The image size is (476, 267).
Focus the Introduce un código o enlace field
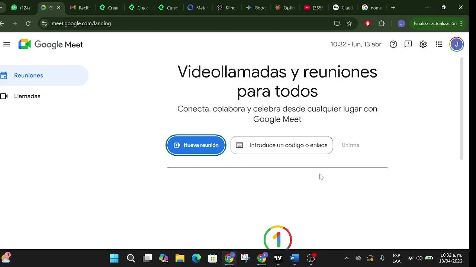pos(282,145)
